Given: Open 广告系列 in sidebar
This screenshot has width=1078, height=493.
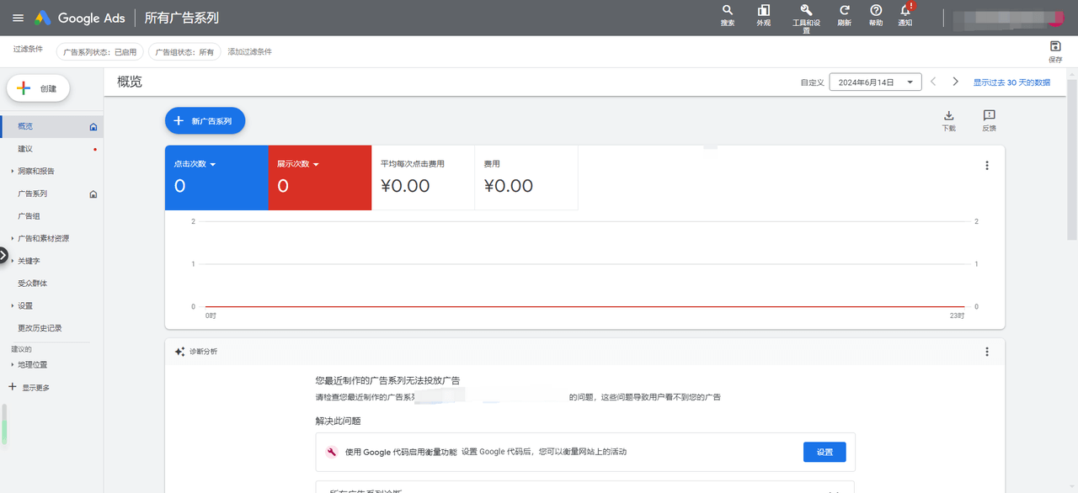Looking at the screenshot, I should [51, 194].
